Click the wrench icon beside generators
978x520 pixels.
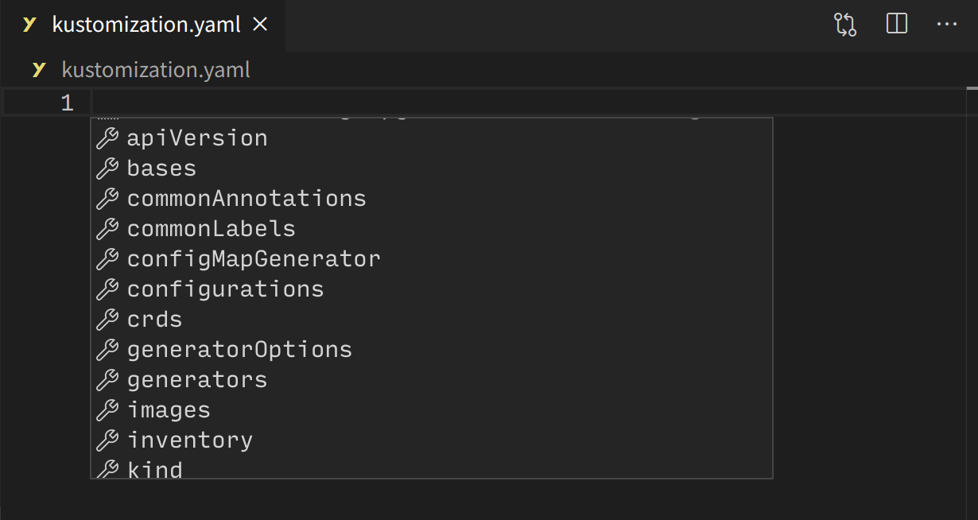(x=107, y=380)
